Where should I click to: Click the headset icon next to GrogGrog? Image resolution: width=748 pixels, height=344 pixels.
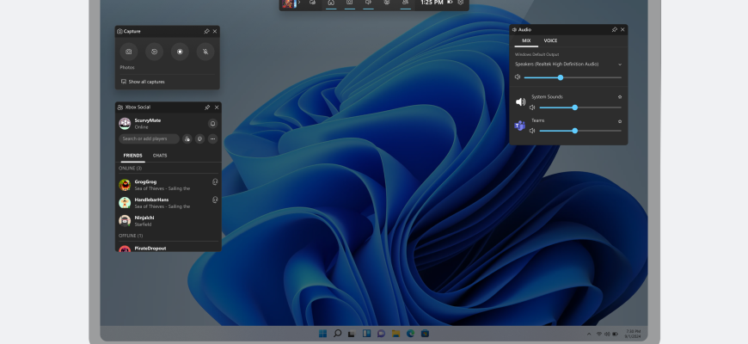(x=215, y=181)
